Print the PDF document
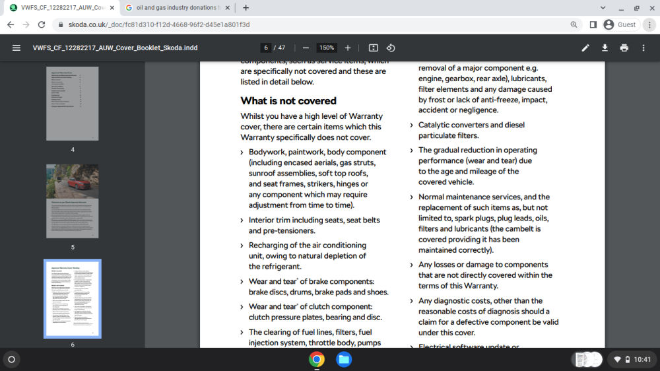This screenshot has height=371, width=660. [x=624, y=48]
